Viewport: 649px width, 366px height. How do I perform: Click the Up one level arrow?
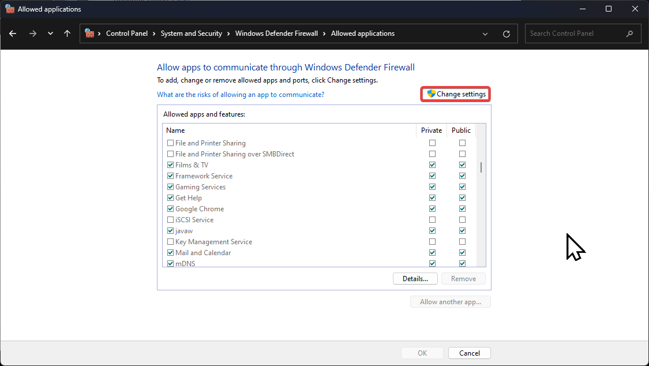coord(67,33)
